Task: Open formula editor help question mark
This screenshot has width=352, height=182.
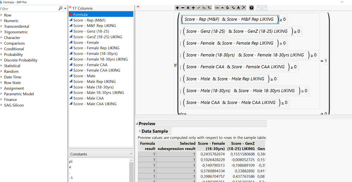Action: 252,8
